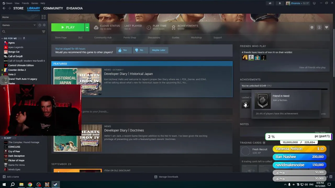Switch to Big Picture mode icon

[314, 3]
